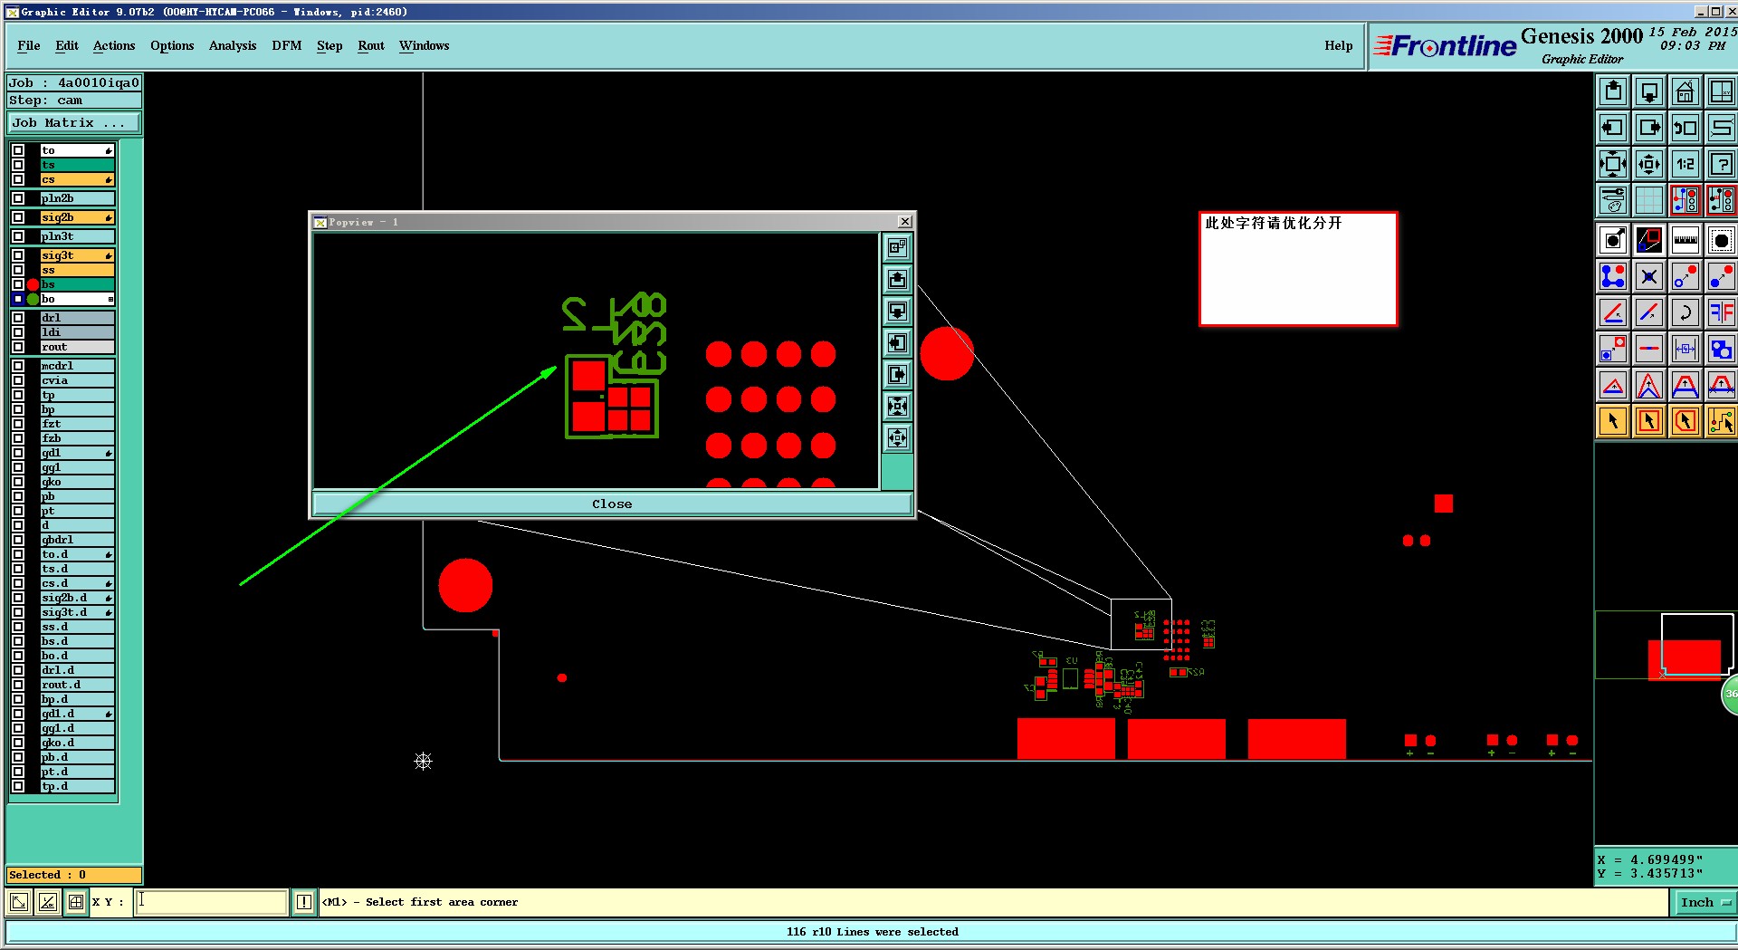Select the plain arrow pointer tool
This screenshot has height=950, width=1738.
pyautogui.click(x=1612, y=421)
